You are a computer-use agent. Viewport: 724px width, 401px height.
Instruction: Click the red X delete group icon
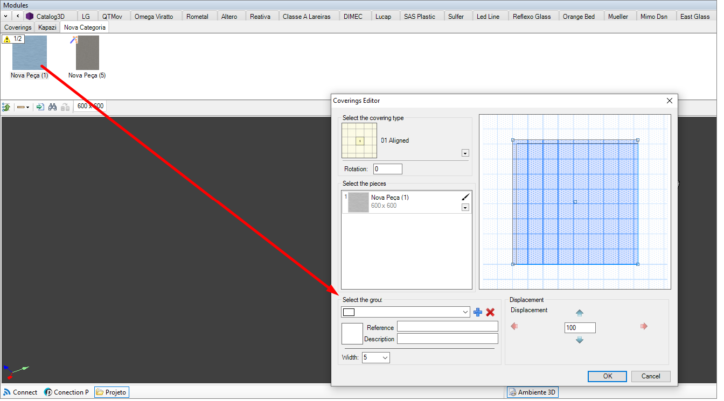click(490, 312)
